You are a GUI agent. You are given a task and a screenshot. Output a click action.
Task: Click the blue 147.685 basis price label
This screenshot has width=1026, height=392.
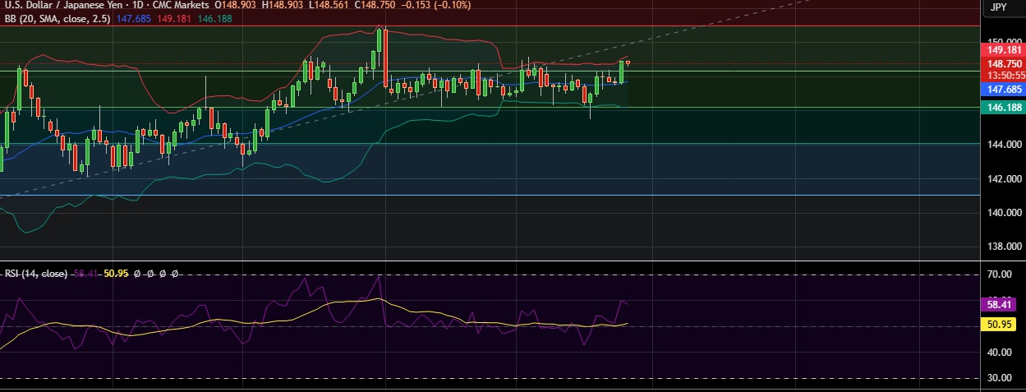[1003, 89]
